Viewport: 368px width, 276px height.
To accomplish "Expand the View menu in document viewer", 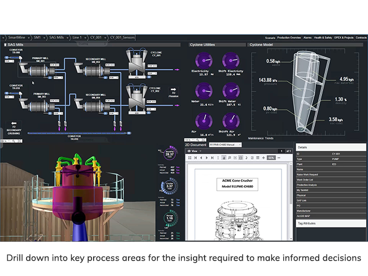I will pos(195,151).
